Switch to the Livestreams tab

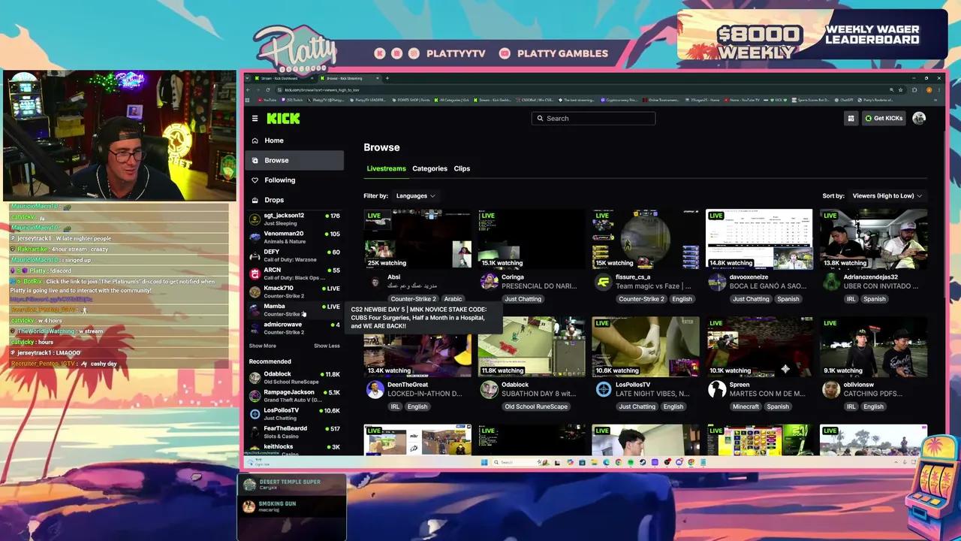[386, 168]
